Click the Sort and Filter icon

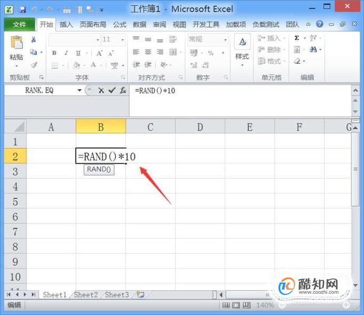tap(313, 38)
